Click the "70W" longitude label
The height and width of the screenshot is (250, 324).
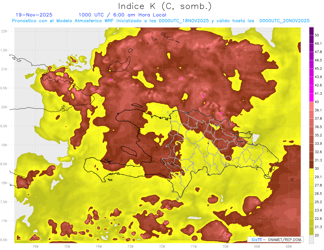pos(225,246)
